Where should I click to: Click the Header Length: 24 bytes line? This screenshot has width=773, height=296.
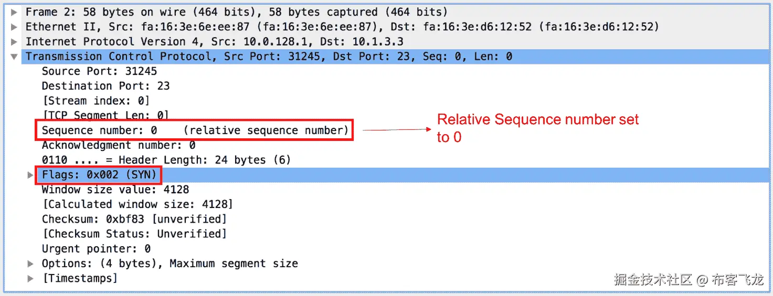pos(166,160)
